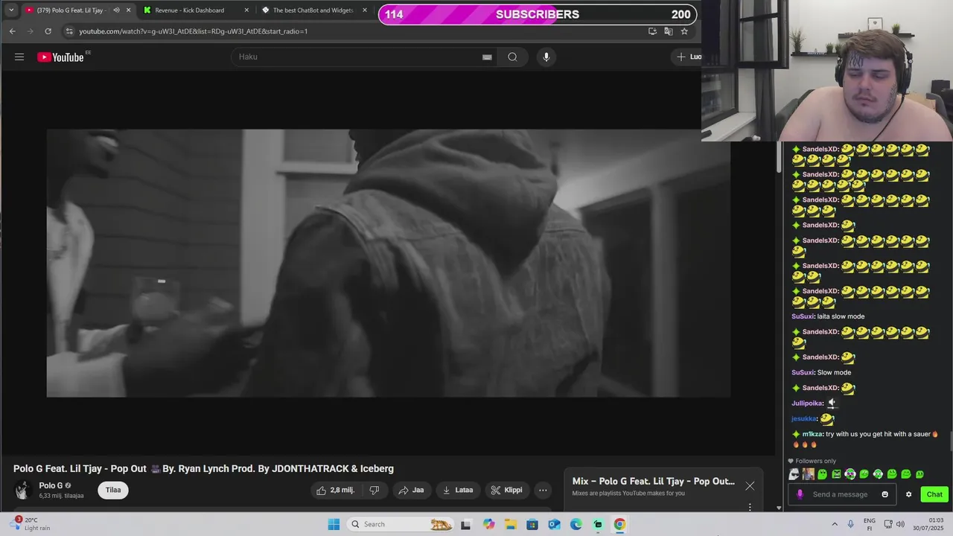
Task: Open the more actions three-dot menu
Action: (543, 490)
